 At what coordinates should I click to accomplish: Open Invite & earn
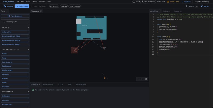tap(173, 2)
